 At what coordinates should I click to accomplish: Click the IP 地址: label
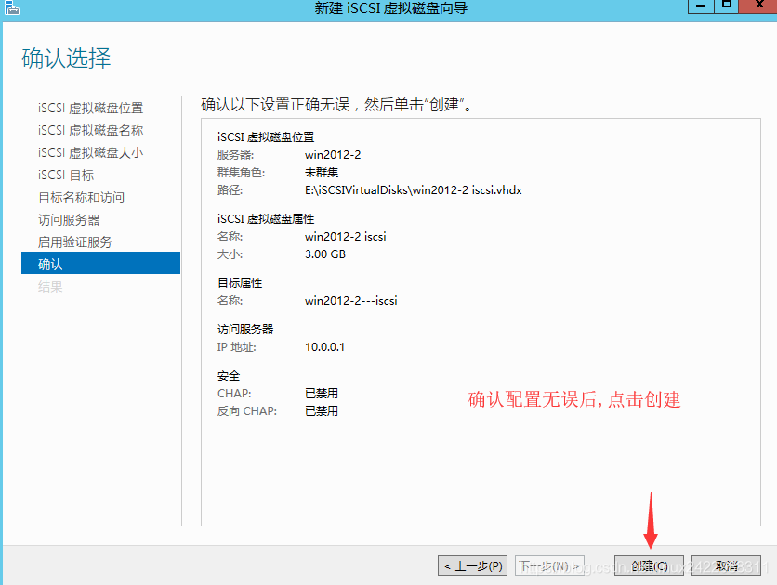(236, 347)
